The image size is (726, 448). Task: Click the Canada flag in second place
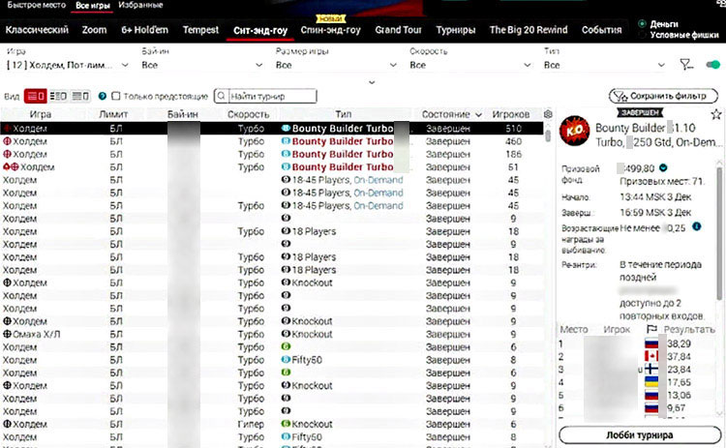(651, 356)
